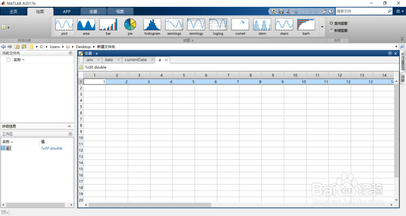Close the currentDate variable tab
Viewport: 406px width, 216px height.
[152, 60]
